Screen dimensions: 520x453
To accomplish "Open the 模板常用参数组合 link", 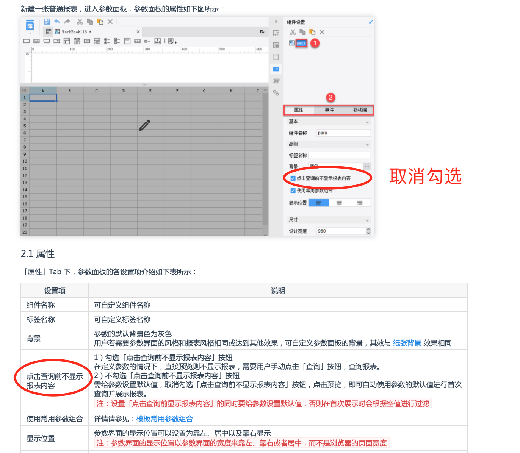I will click(164, 419).
